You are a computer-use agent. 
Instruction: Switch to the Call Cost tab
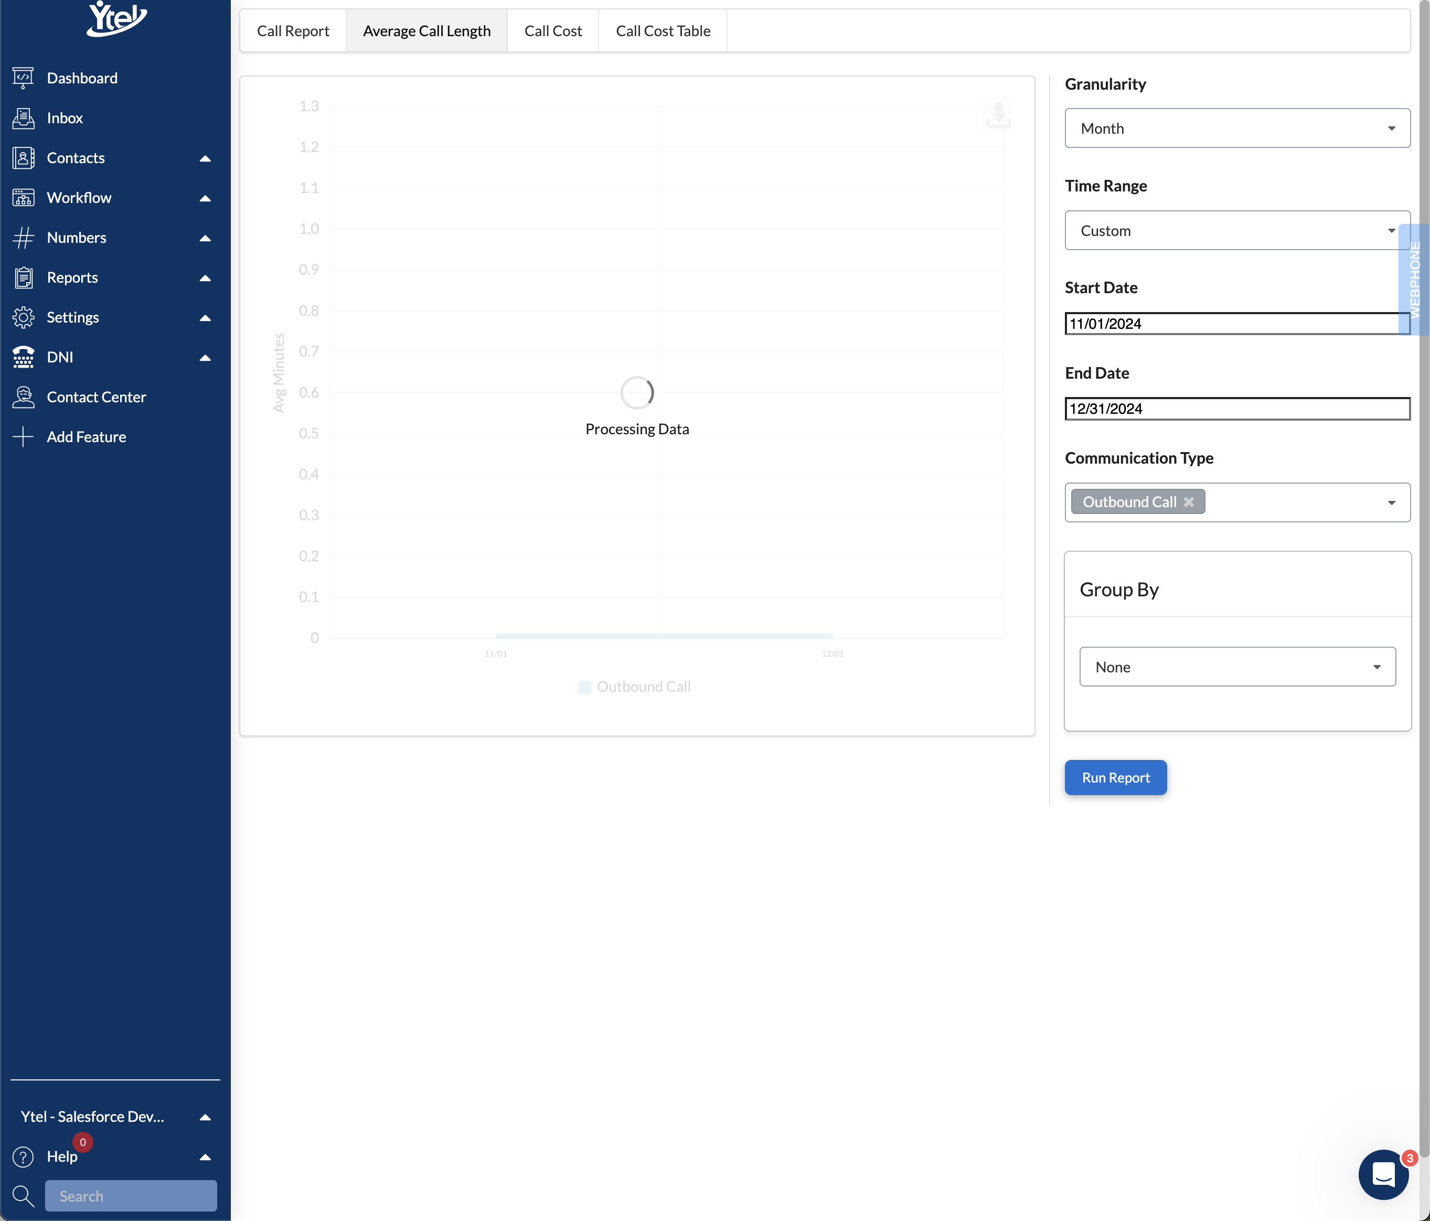(553, 31)
